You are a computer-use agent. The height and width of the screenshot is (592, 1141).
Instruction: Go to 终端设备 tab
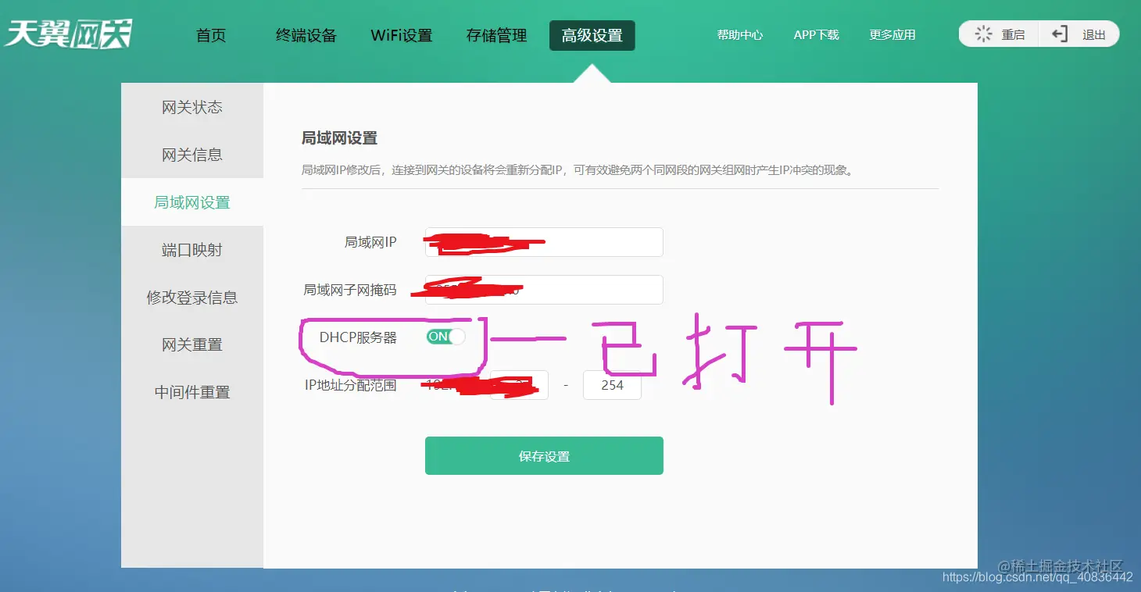point(306,35)
